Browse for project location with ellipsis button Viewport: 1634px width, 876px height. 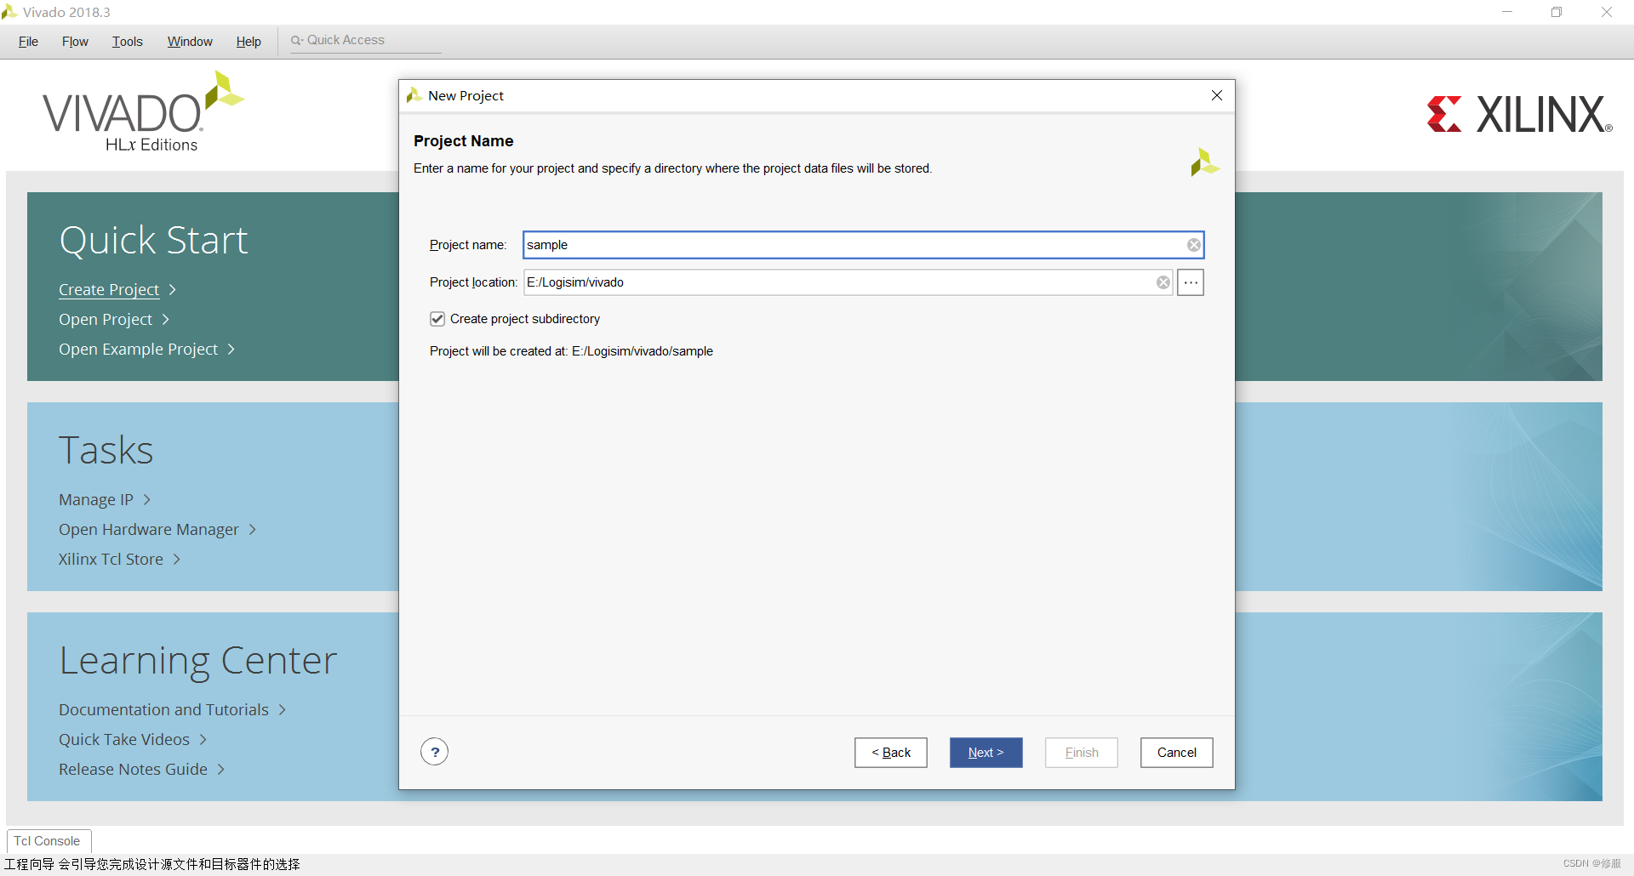[1191, 282]
